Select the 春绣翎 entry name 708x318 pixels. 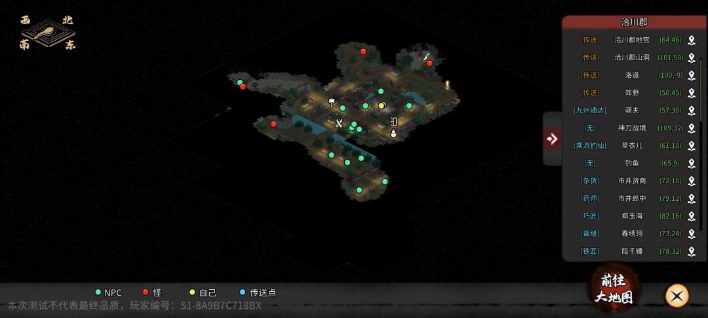632,234
